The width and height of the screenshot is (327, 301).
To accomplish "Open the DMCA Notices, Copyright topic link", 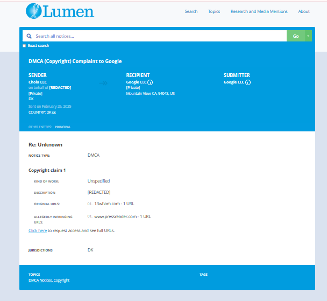I will pos(49,281).
